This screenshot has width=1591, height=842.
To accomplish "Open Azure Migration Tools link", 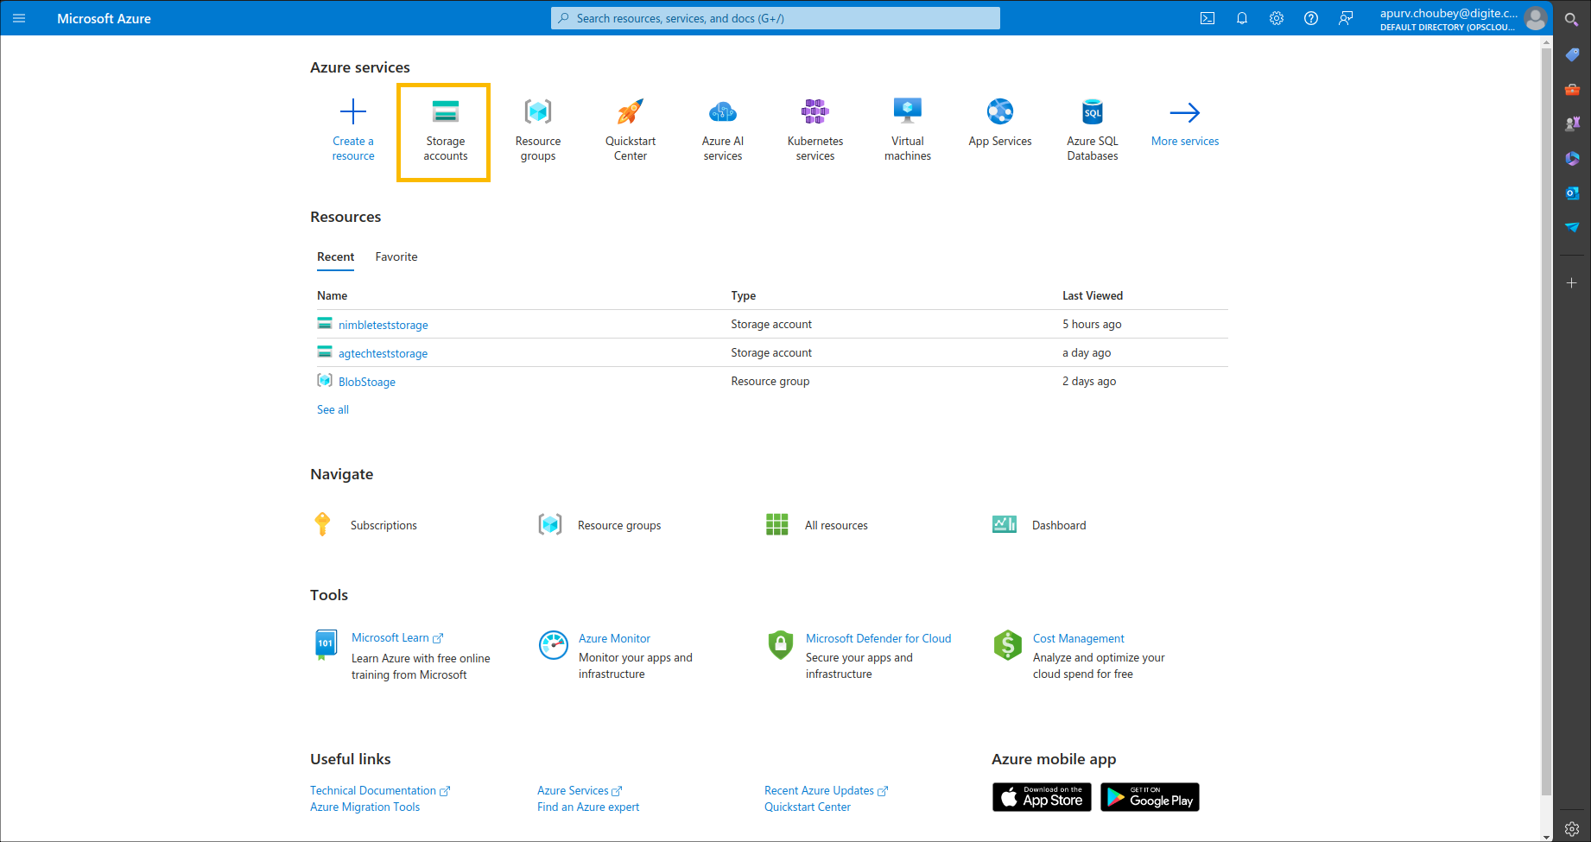I will (364, 807).
